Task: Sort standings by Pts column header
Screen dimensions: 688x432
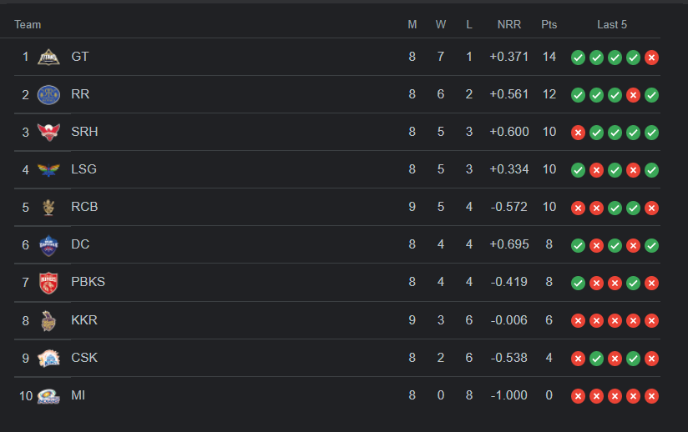Action: click(549, 25)
